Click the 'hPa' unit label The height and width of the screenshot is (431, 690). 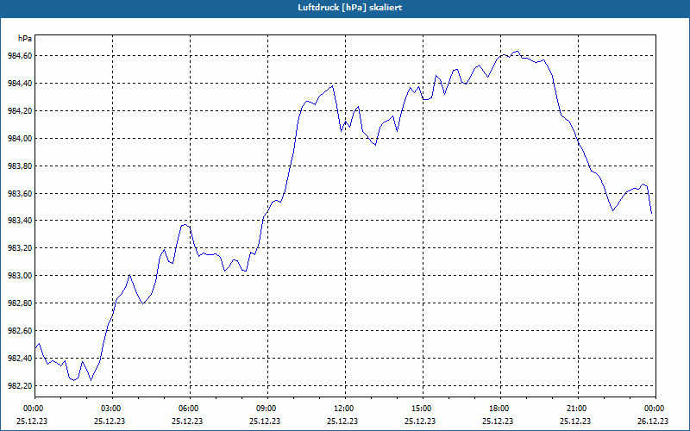25,39
